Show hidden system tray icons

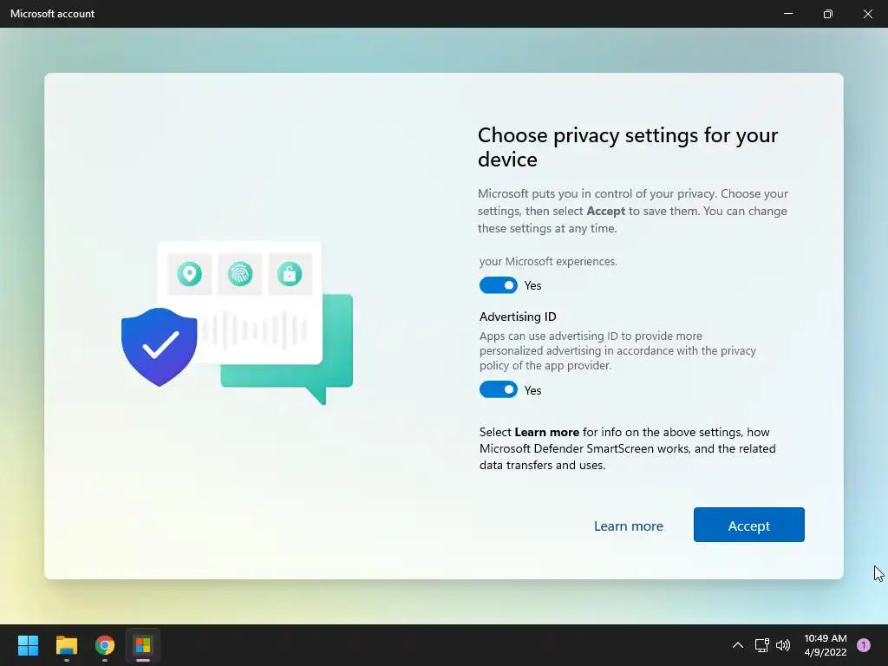(737, 645)
